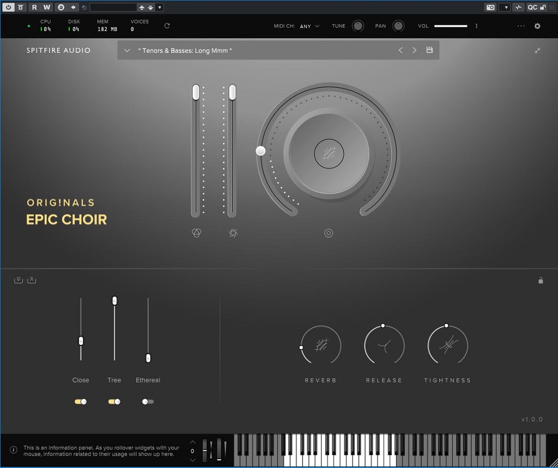Raise keyboard octave with up chevron
Viewport: 558px width, 468px height.
[x=192, y=442]
